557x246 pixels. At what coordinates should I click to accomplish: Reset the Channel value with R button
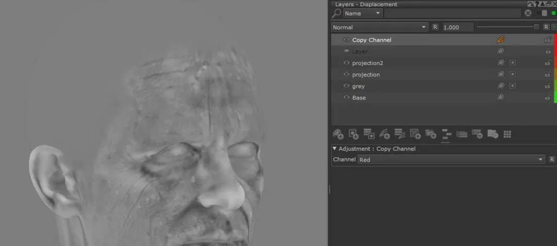pyautogui.click(x=551, y=160)
